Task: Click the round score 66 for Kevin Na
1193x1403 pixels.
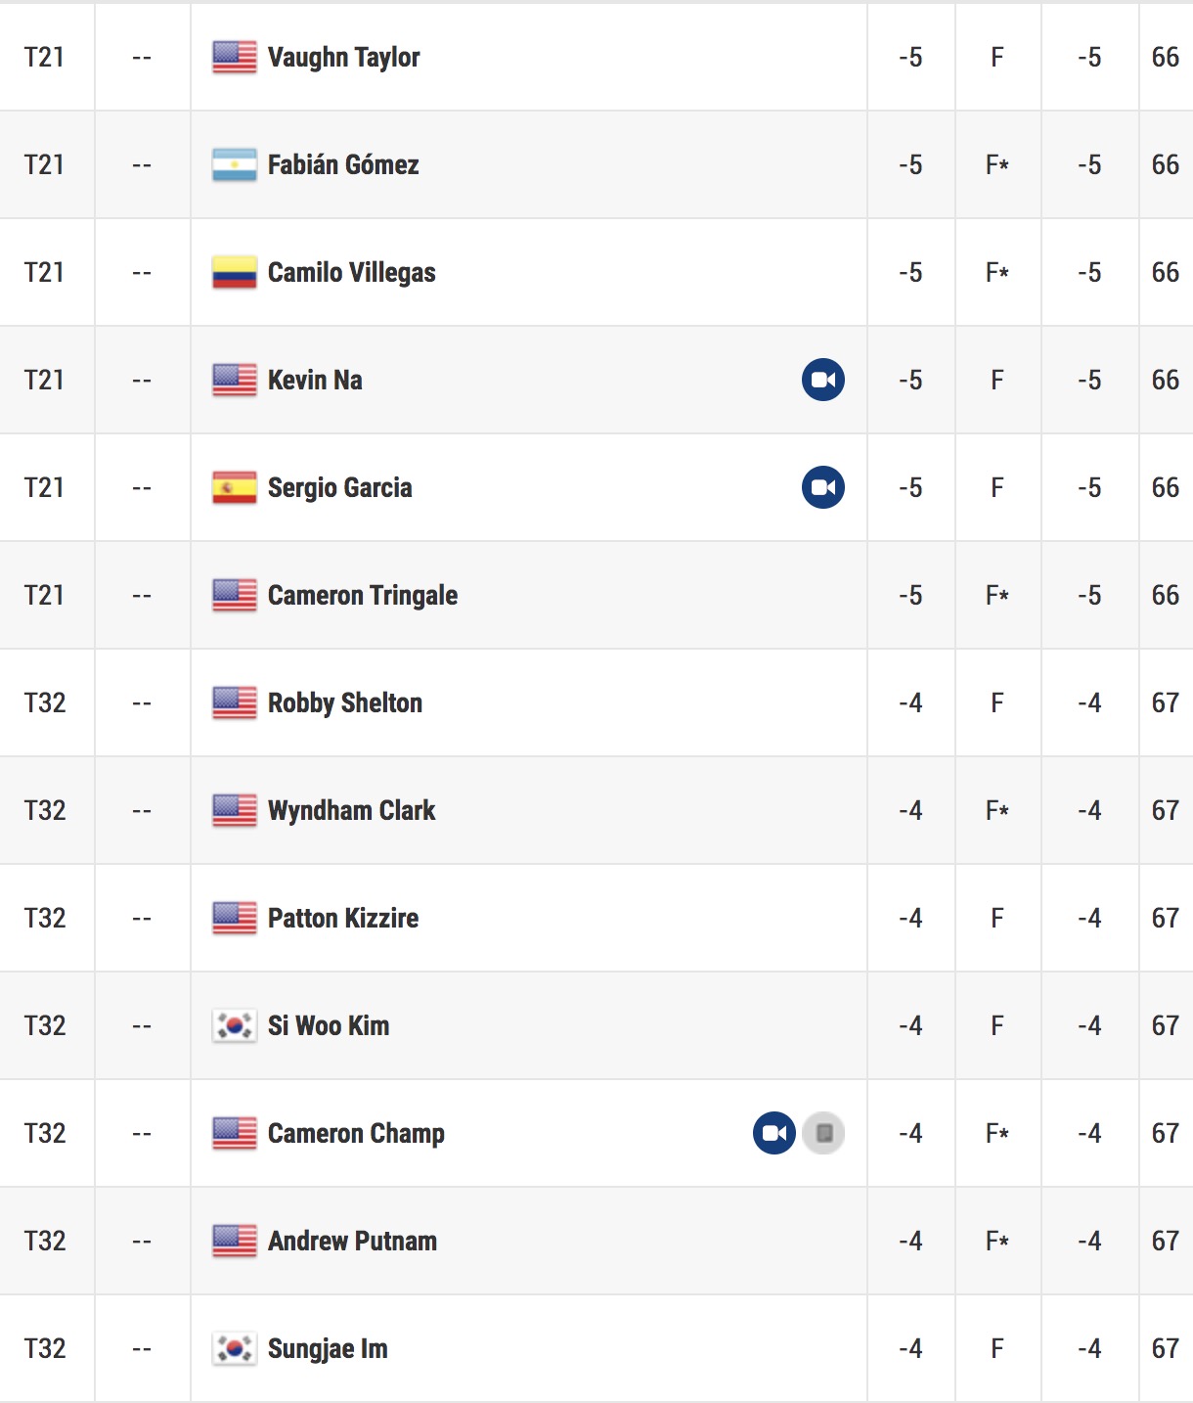Action: pyautogui.click(x=1166, y=380)
